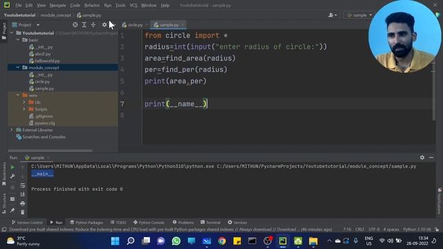Open the Python Console tool window
Image resolution: width=443 pixels, height=249 pixels.
(x=149, y=223)
